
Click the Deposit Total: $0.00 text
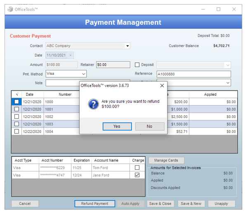pyautogui.click(x=213, y=36)
